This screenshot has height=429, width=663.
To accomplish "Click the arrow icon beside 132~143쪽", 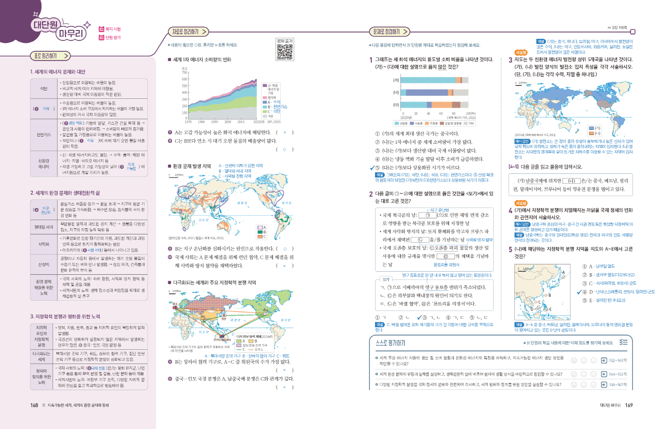I will 604,360.
